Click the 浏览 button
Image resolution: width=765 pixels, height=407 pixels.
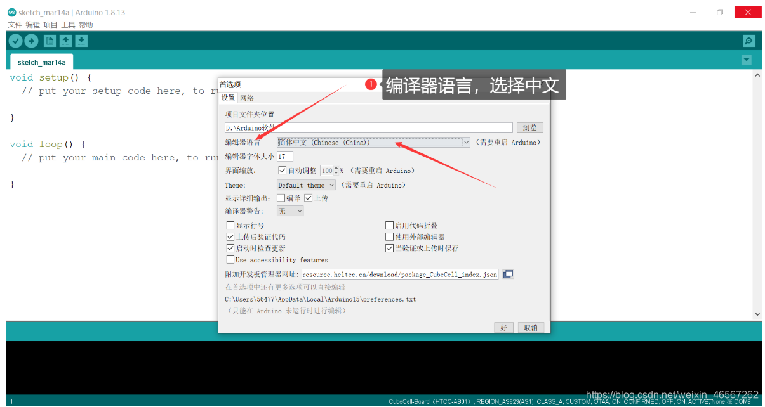point(529,128)
